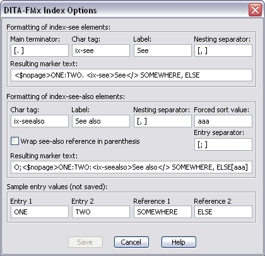The width and height of the screenshot is (265, 256).
Task: Click the index-see Label field containing See
Action: click(x=163, y=50)
